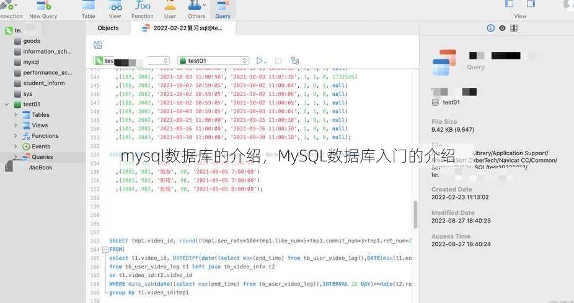Expand the Tables node
Viewport: 574px width, 303px height.
15,115
